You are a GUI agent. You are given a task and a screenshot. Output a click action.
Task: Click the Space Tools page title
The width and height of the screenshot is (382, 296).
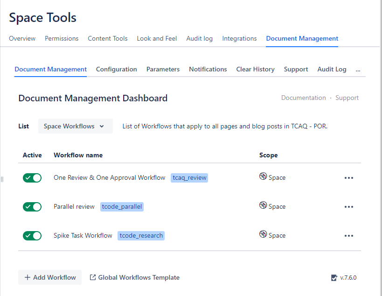42,18
